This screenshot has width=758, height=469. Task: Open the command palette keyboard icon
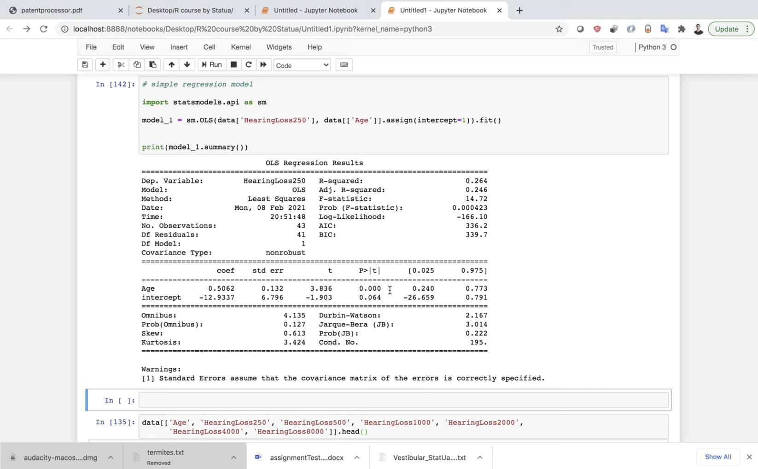pyautogui.click(x=344, y=65)
